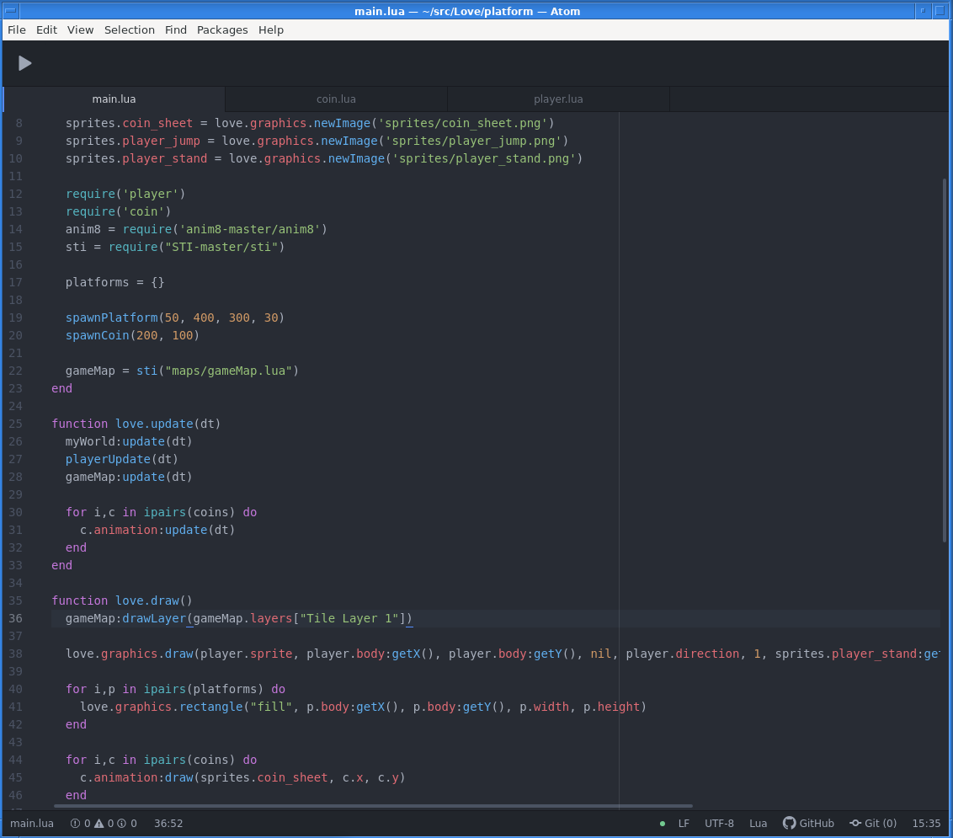Click 'sprites/coin_sheet.png' string on line 8
Viewport: 953px width, 838px height.
coord(462,124)
